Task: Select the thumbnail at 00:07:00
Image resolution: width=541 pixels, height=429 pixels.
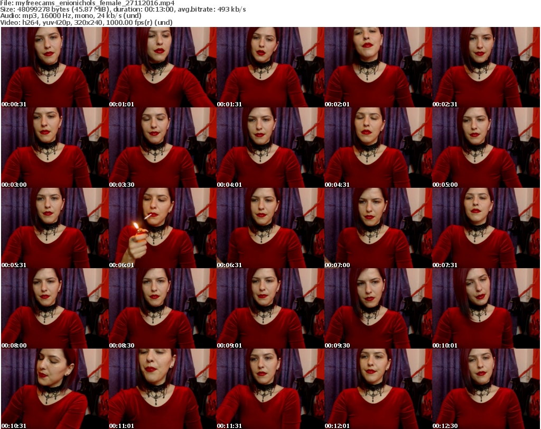Action: 378,228
